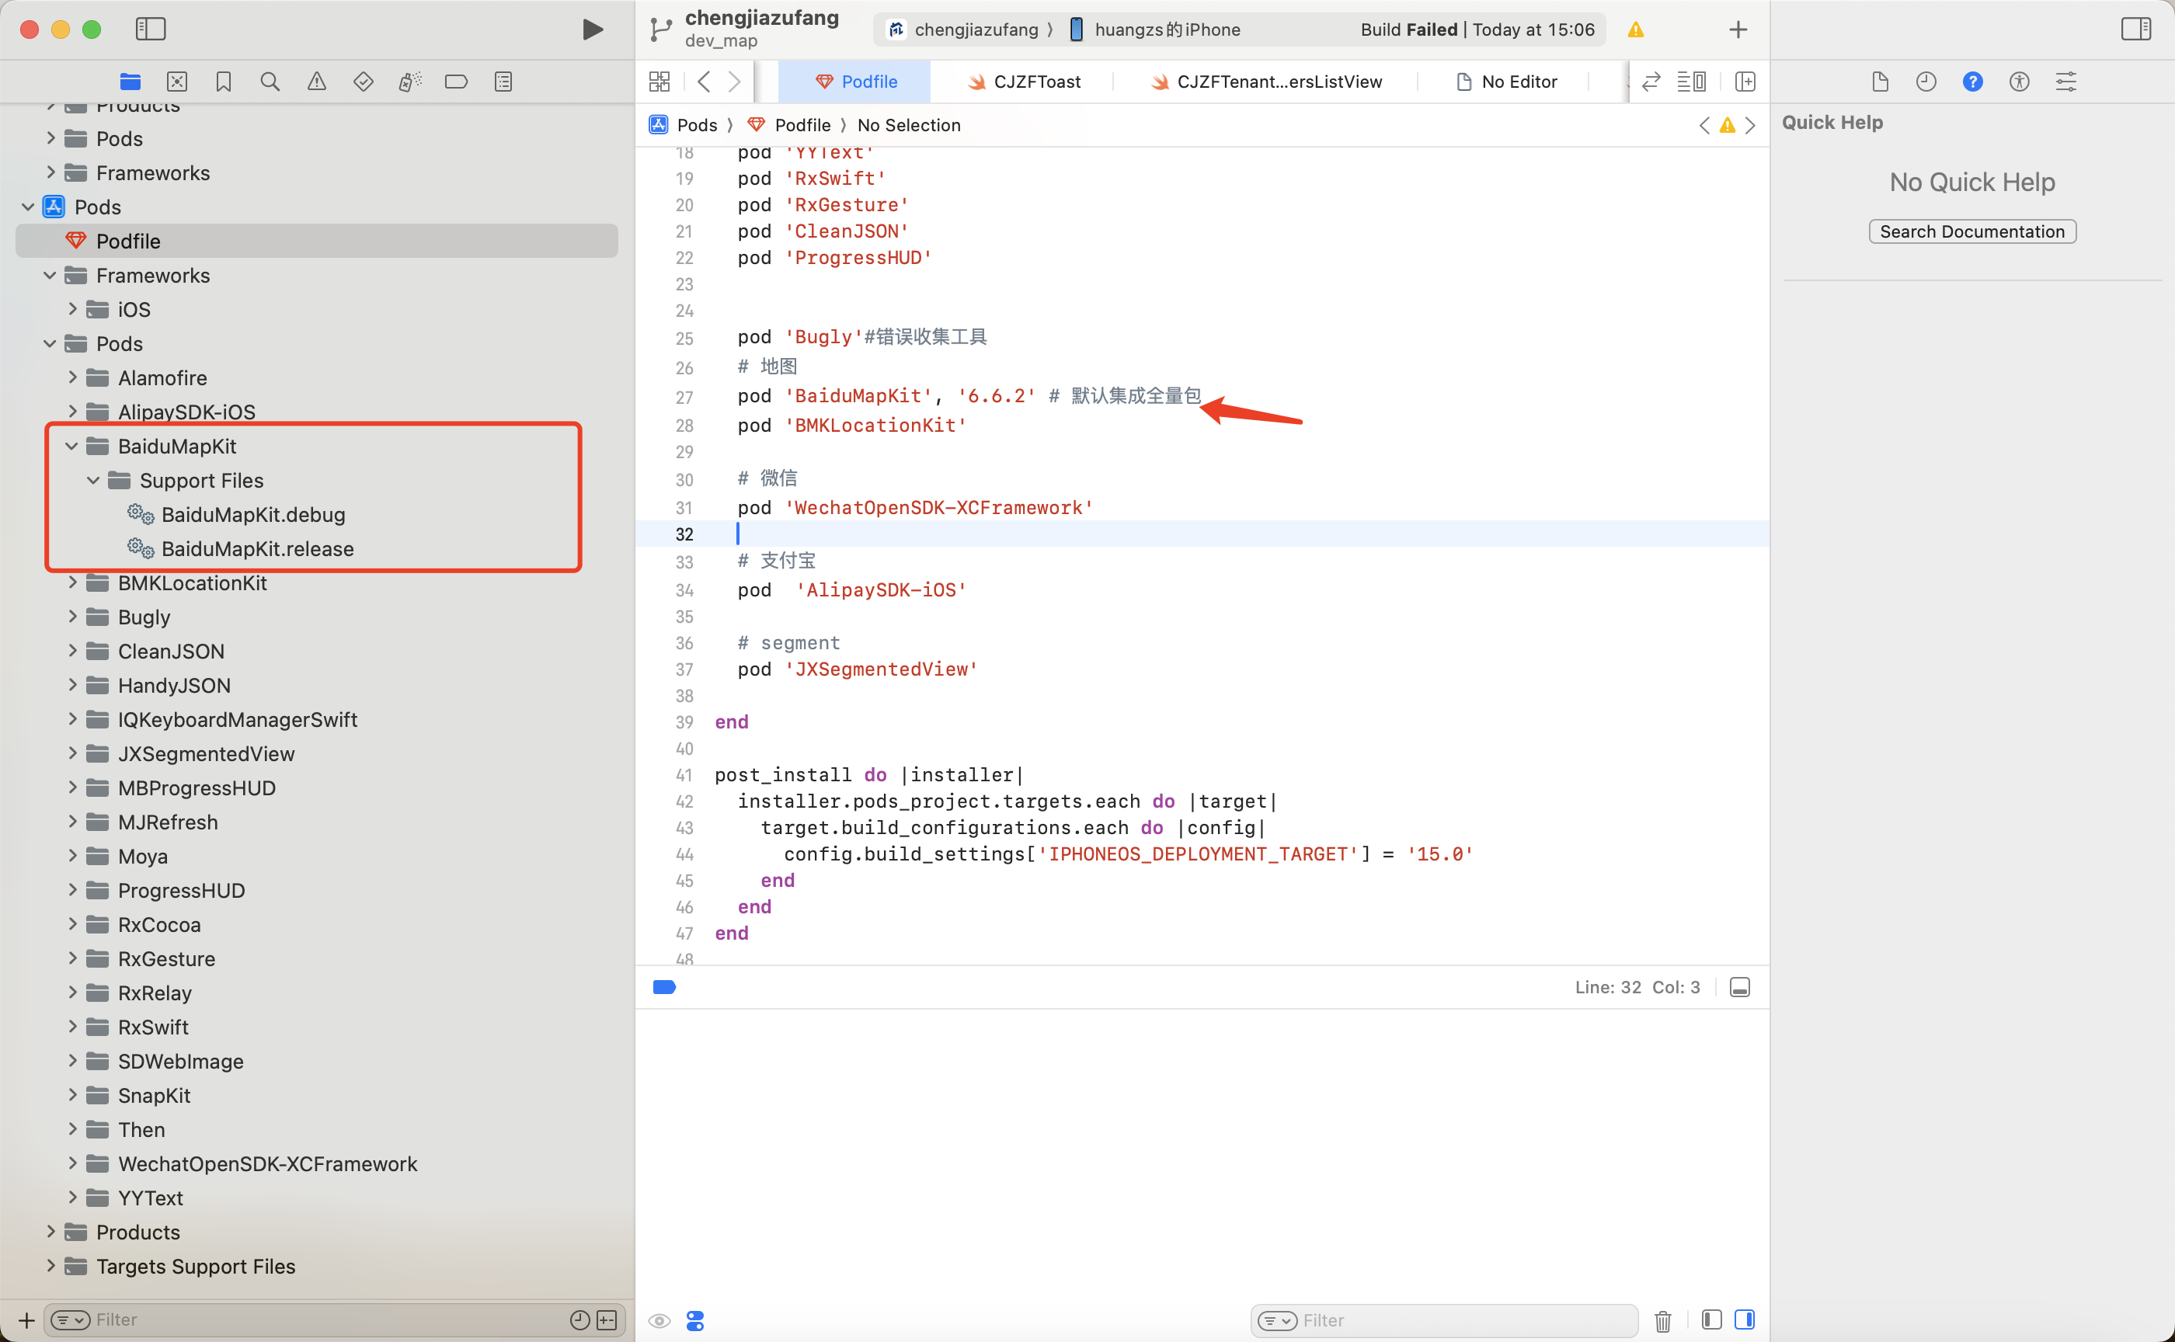The height and width of the screenshot is (1342, 2175).
Task: Switch to the CJZFTenant...ersListView tab
Action: click(1266, 82)
